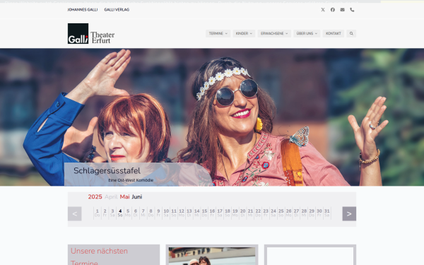The height and width of the screenshot is (265, 424).
Task: Select day 17 in calendar strip
Action: tap(220, 213)
